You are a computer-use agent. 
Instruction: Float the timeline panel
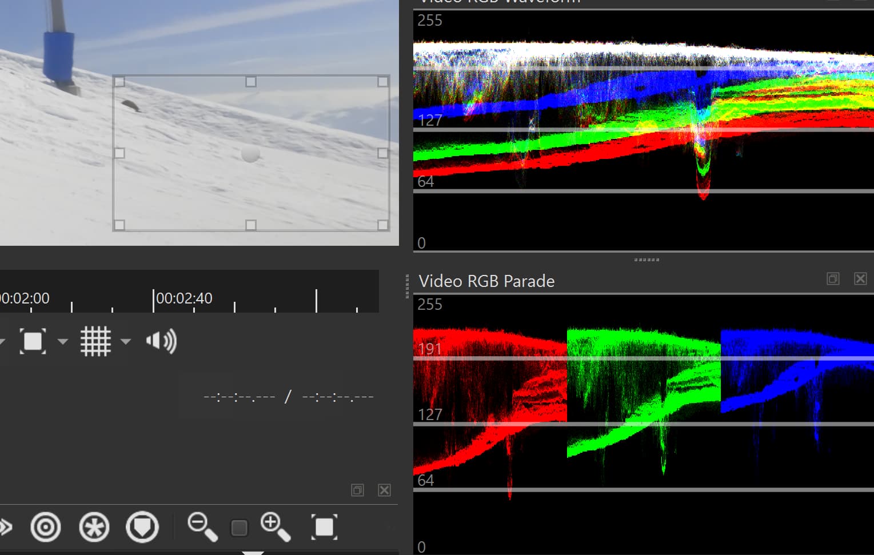click(357, 490)
